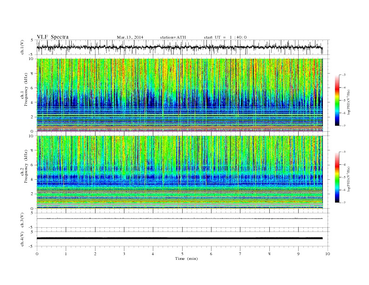This screenshot has width=369, height=285.
Task: Click the "ch.3(V)" axis label
Action: coord(22,220)
